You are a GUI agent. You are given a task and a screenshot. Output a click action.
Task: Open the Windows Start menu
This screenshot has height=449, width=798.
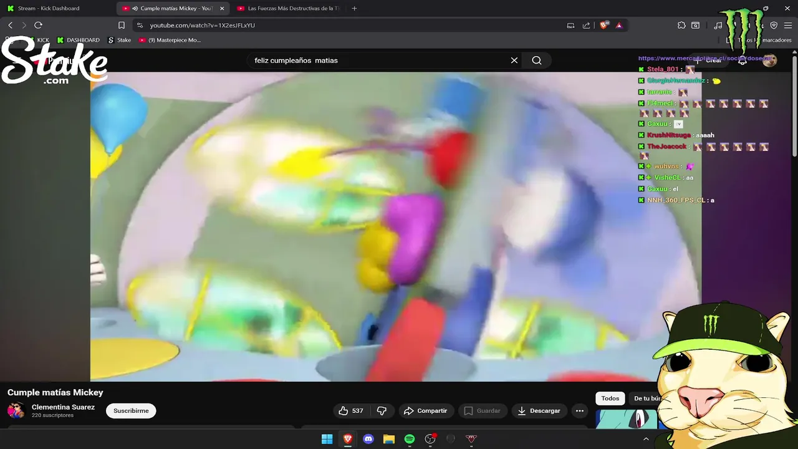[327, 439]
